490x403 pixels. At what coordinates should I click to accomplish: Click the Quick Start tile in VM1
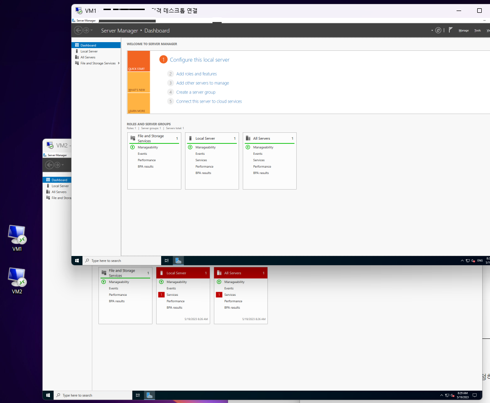139,61
